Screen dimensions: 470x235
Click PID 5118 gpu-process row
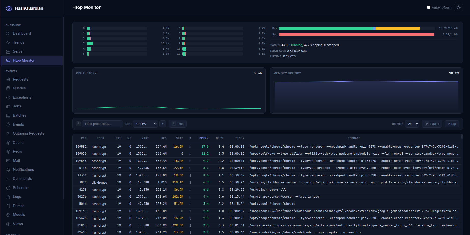(267, 168)
